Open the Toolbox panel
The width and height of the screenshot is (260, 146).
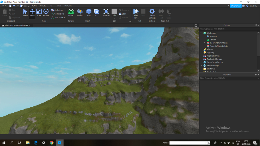point(80,13)
